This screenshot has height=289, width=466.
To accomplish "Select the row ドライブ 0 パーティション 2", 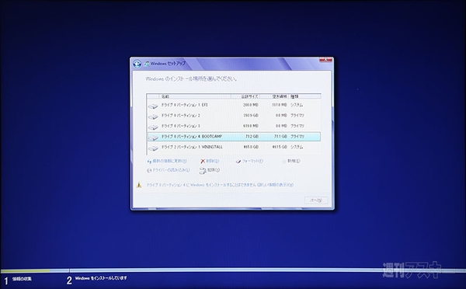I will (x=234, y=115).
